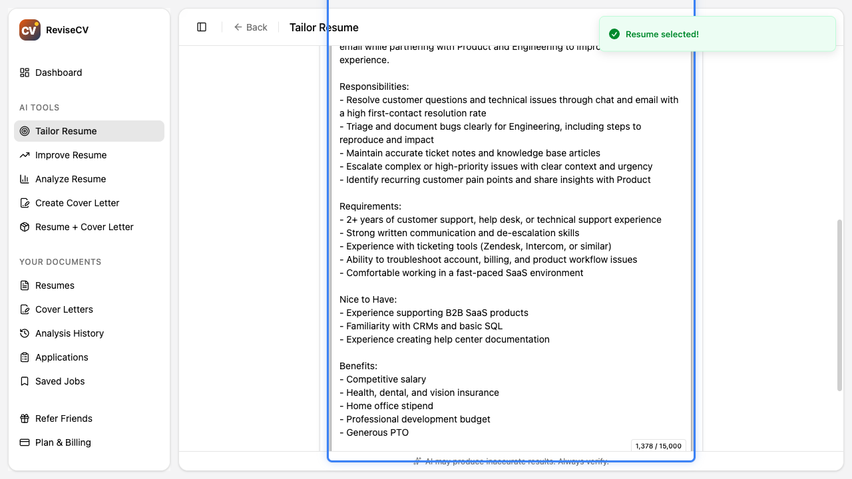Click the Improve Resume trending arrow icon
Viewport: 852px width, 479px height.
25,155
